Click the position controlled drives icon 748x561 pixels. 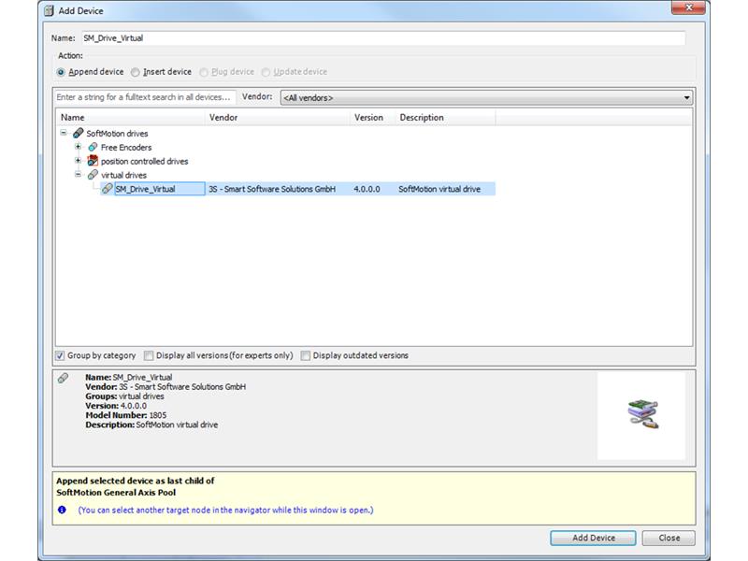click(x=93, y=161)
